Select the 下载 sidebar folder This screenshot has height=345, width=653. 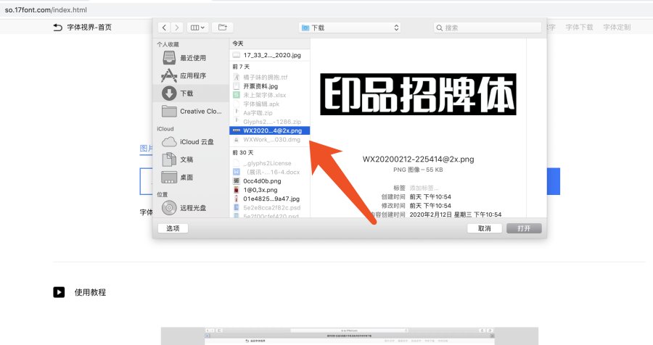click(x=186, y=93)
